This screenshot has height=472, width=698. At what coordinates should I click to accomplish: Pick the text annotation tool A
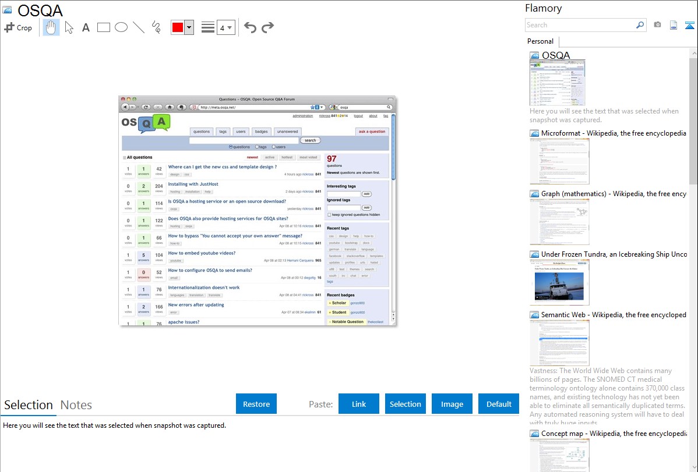coord(86,27)
